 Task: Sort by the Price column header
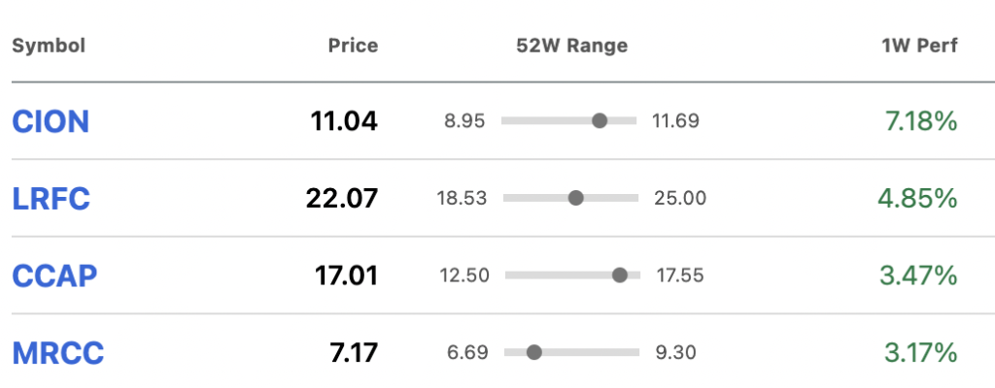point(353,47)
